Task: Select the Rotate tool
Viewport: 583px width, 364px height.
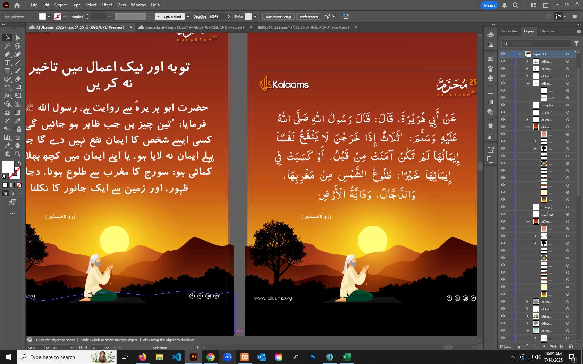Action: pyautogui.click(x=7, y=87)
